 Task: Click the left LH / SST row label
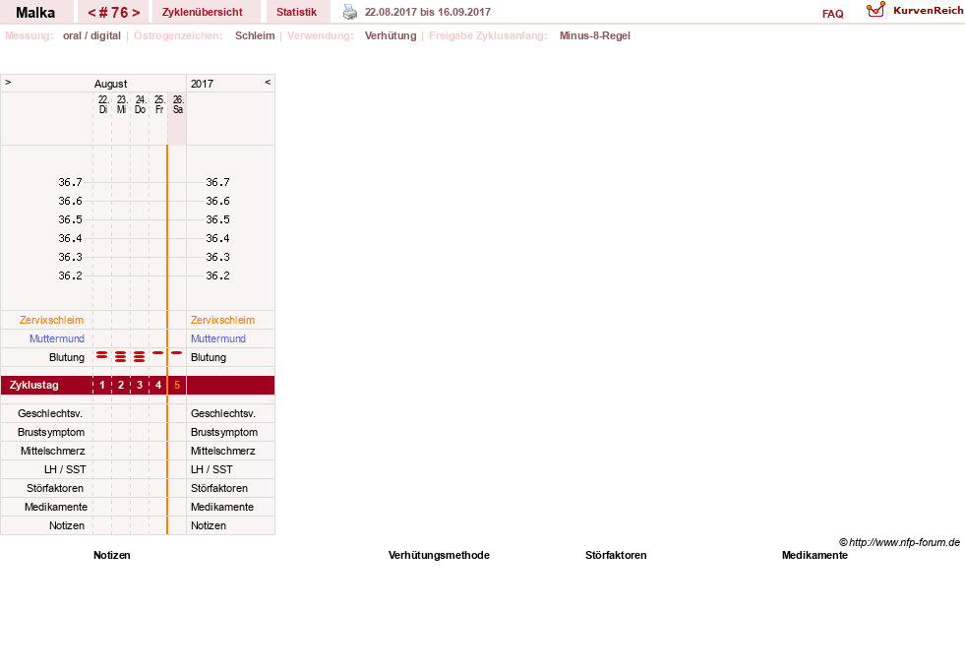click(x=65, y=469)
